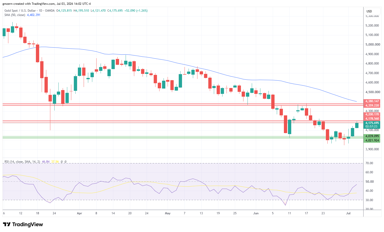Click the +52.090 (+1.26%) change value
This screenshot has width=384, height=232.
(x=136, y=11)
